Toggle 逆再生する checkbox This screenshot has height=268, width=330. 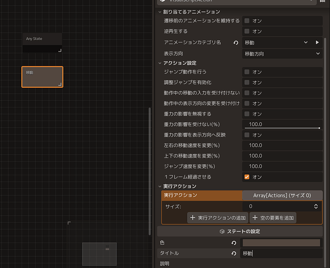[247, 31]
